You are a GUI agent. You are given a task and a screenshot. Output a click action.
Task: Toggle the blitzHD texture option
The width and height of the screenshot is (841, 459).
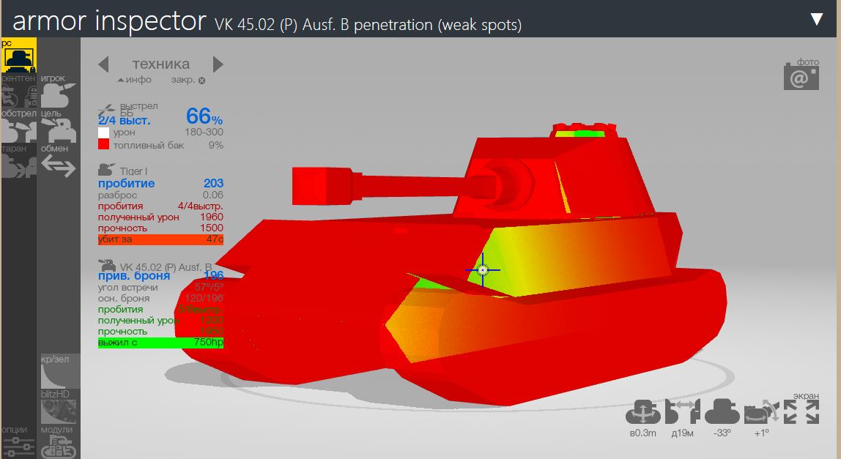59,407
